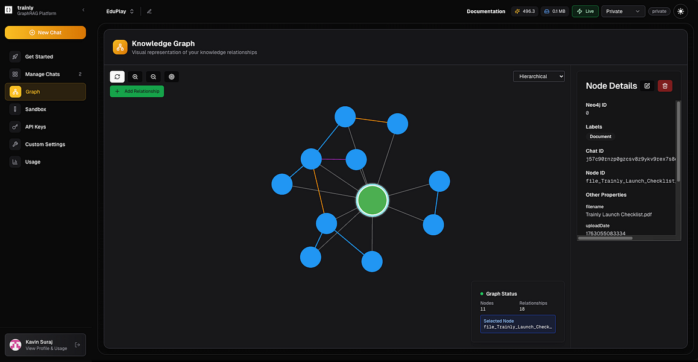The width and height of the screenshot is (698, 362).
Task: Open the Private visibility dropdown
Action: [623, 11]
